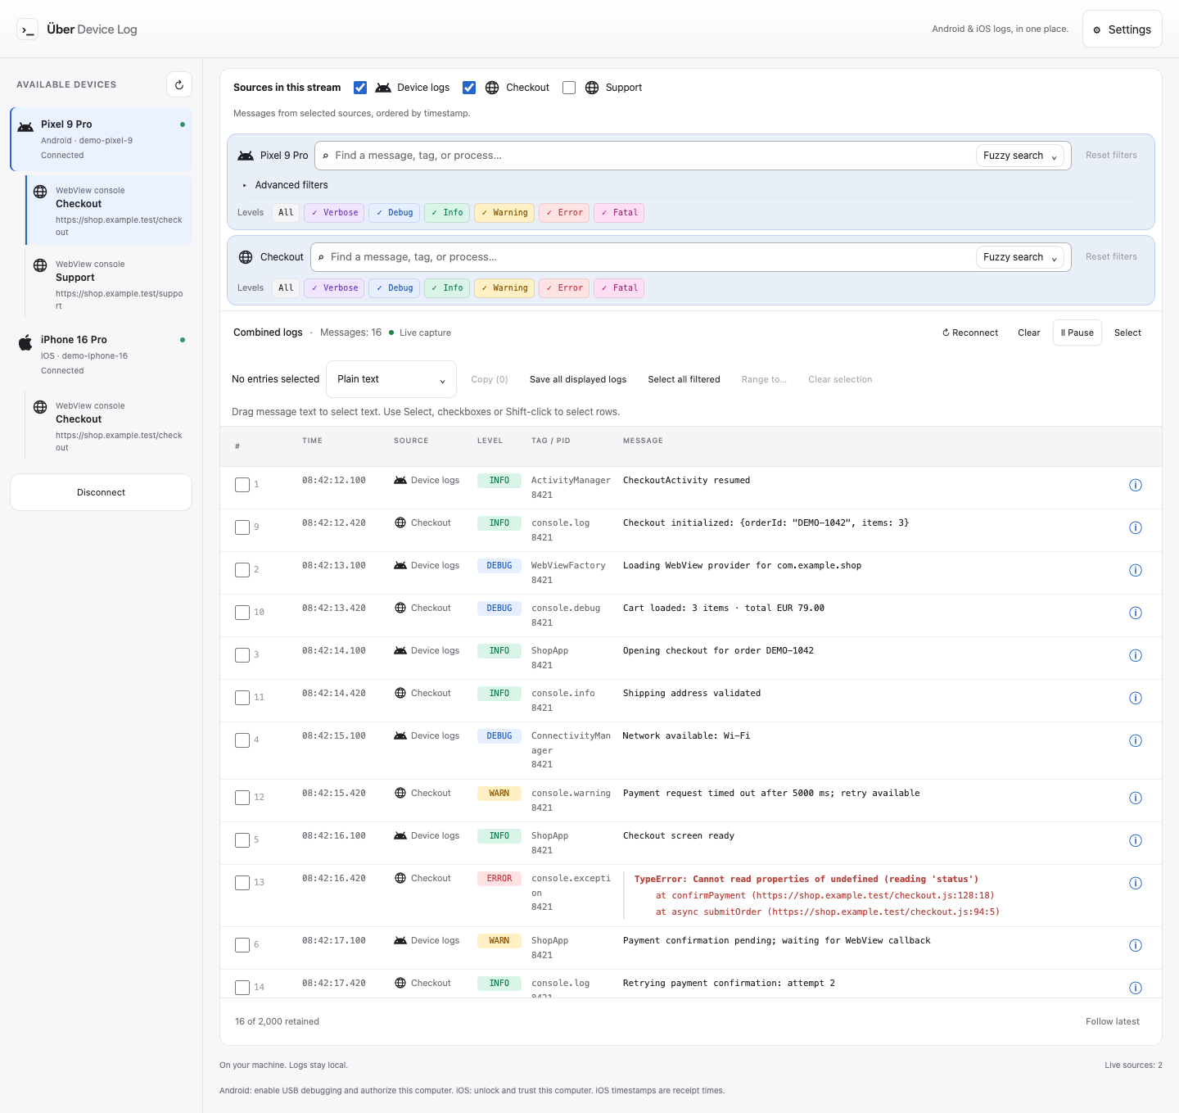1179x1113 pixels.
Task: Select the Support WebView console entry
Action: pyautogui.click(x=110, y=283)
